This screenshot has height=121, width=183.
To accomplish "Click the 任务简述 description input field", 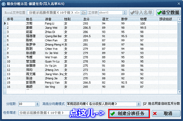I will 62,113.
